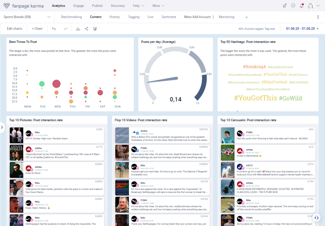Open the No Picture adidas video thumbnail
The height and width of the screenshot is (226, 325).
tap(122, 135)
